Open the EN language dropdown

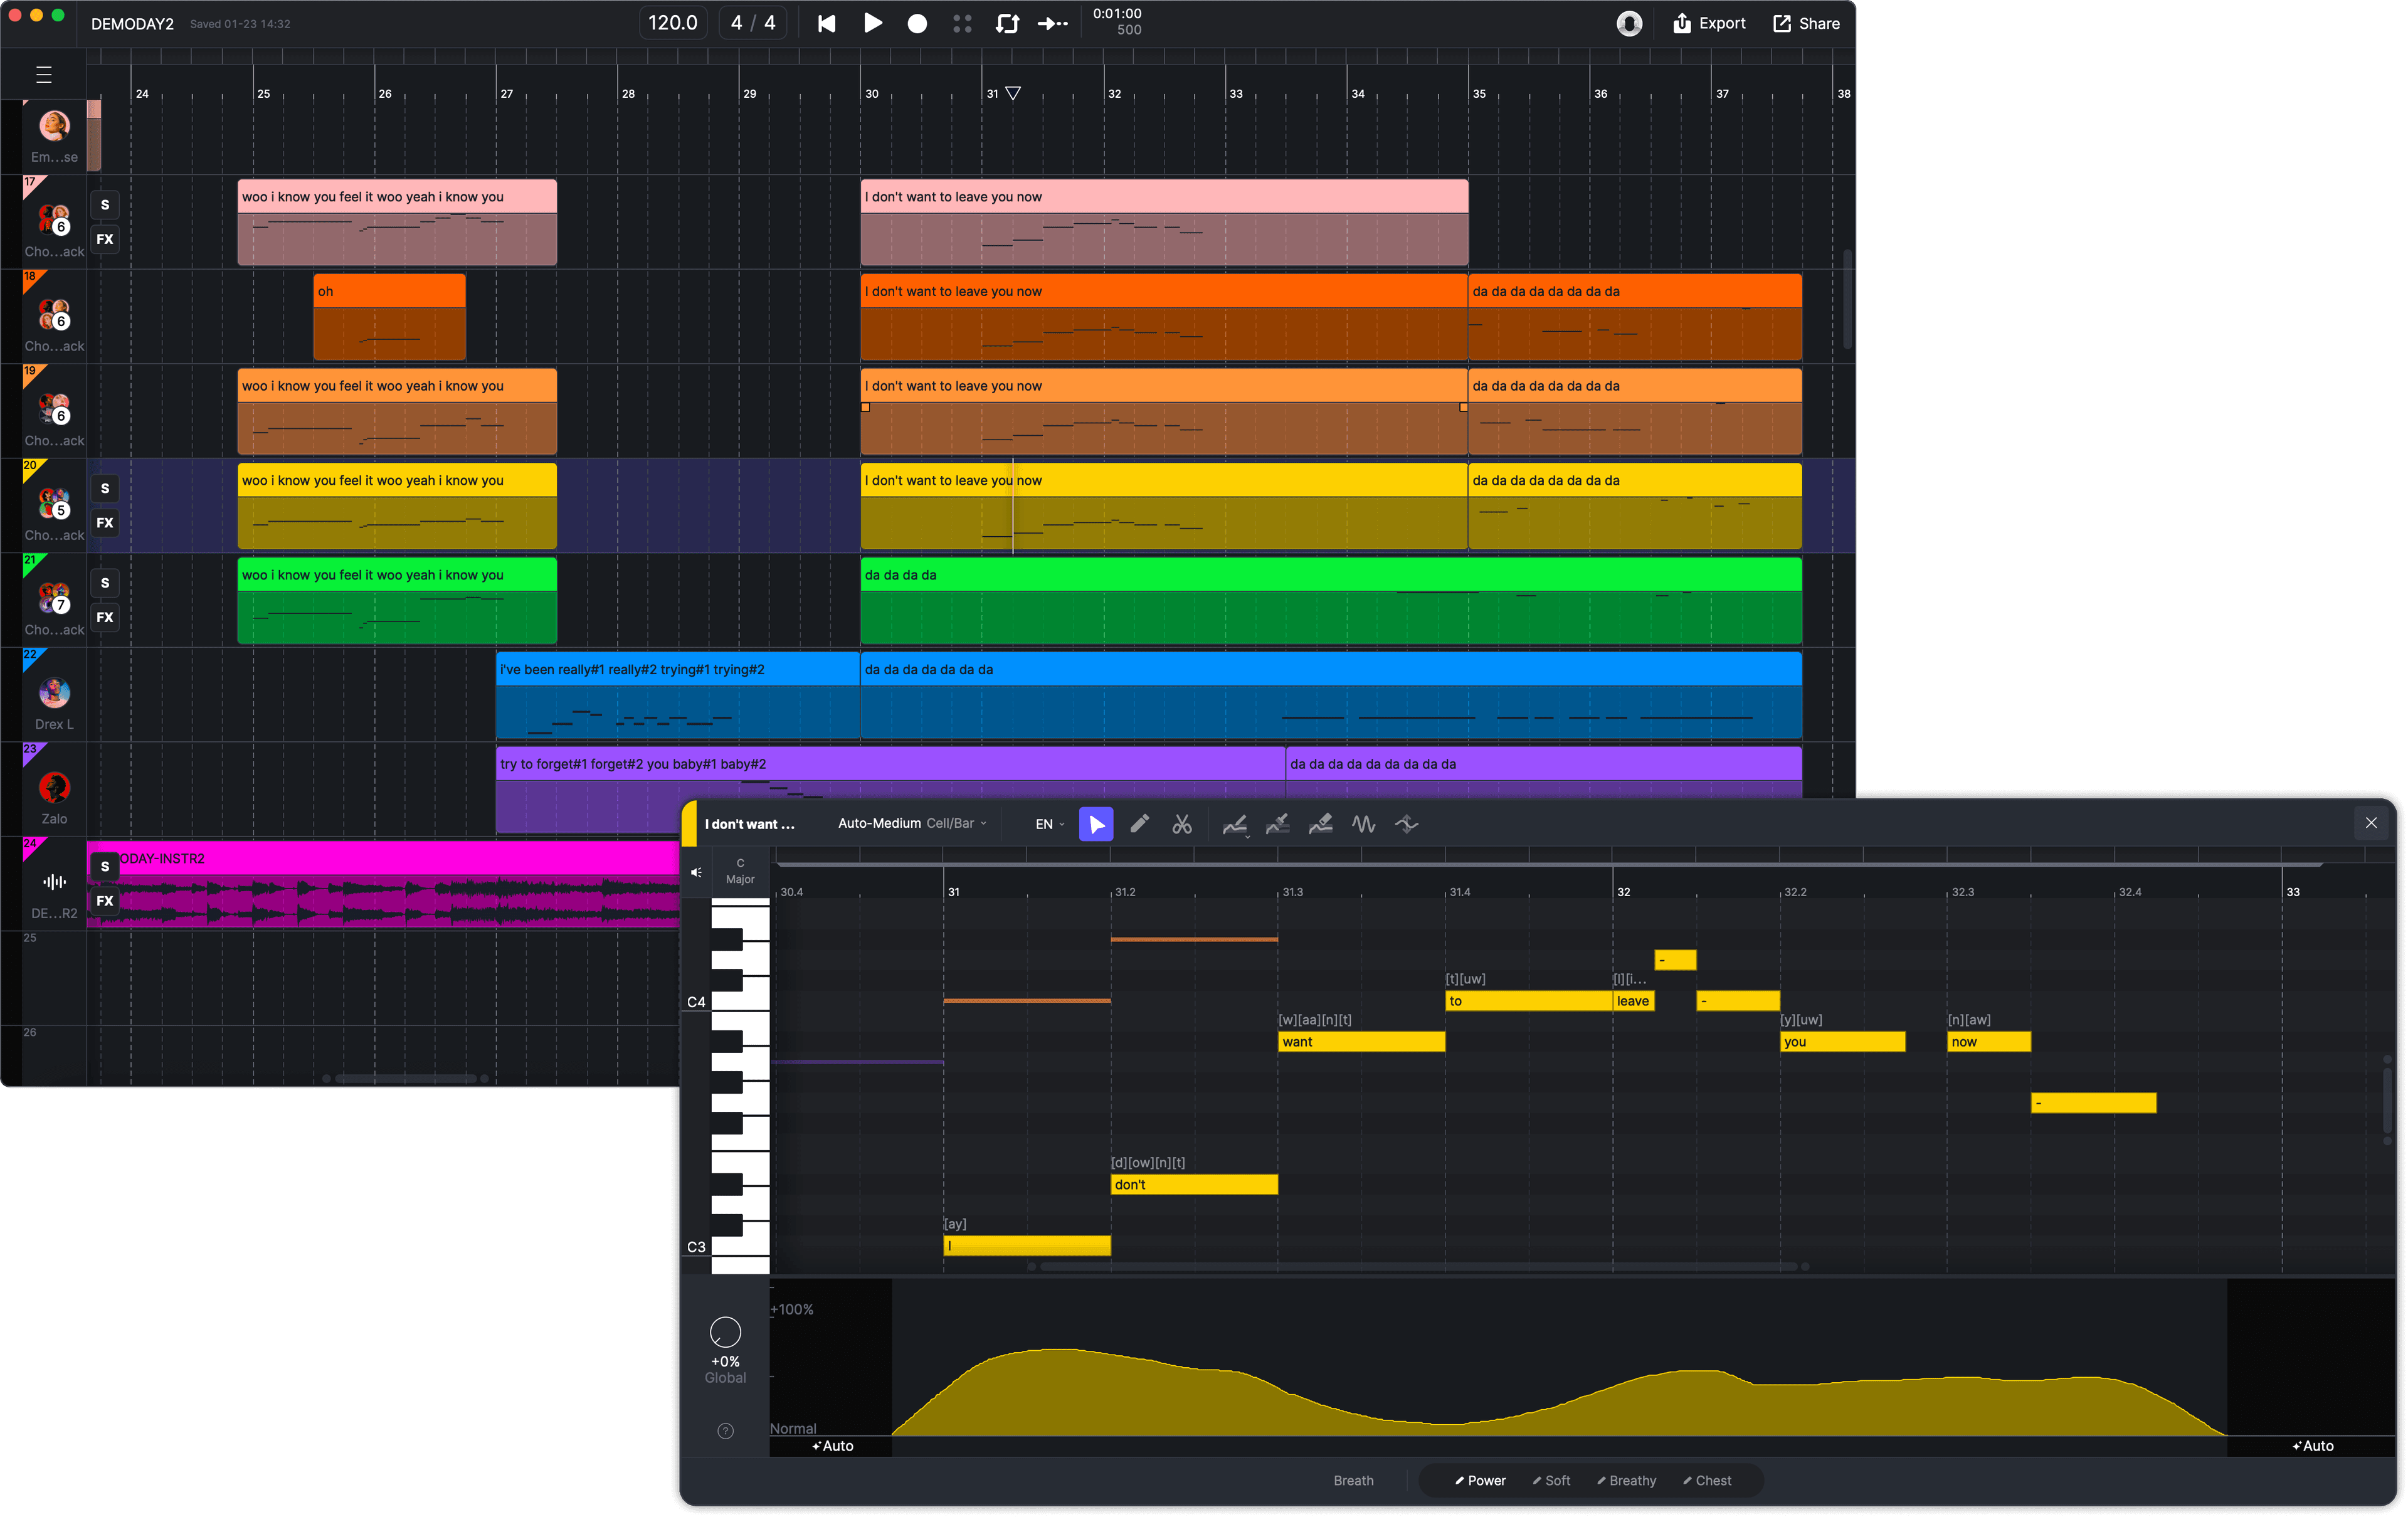pyautogui.click(x=1050, y=824)
